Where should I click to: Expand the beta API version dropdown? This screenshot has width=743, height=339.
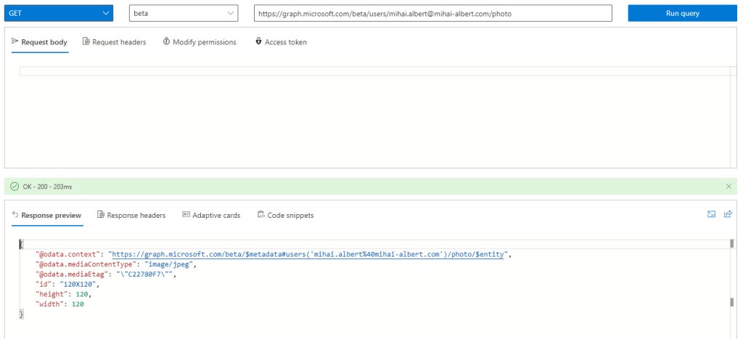point(183,13)
